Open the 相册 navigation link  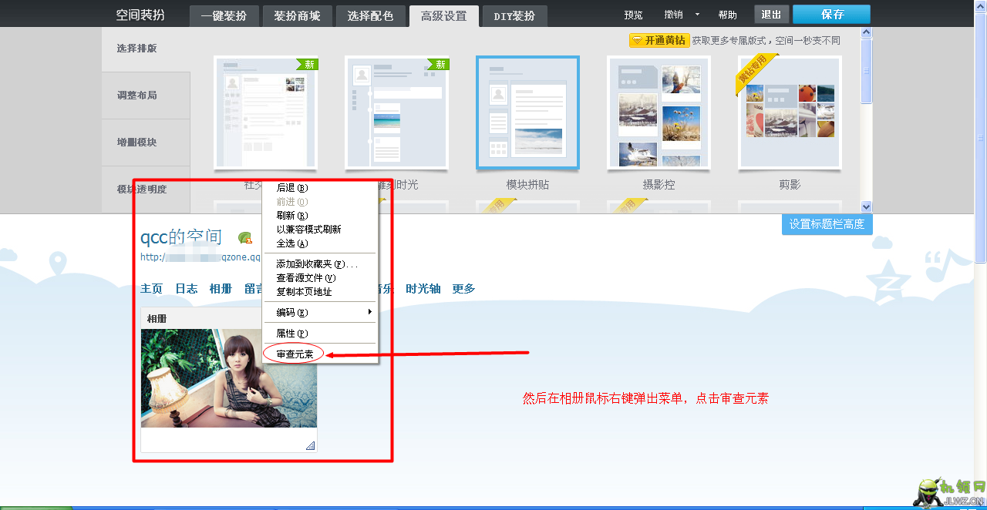[x=221, y=289]
